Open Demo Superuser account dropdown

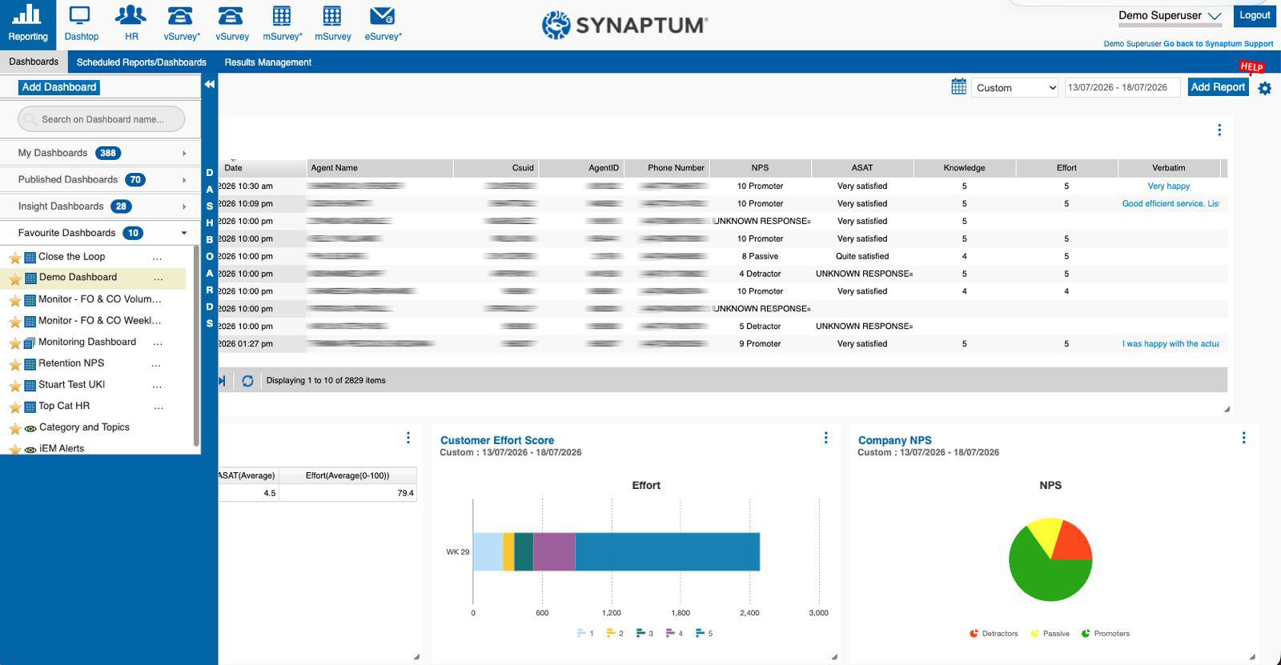[1170, 16]
